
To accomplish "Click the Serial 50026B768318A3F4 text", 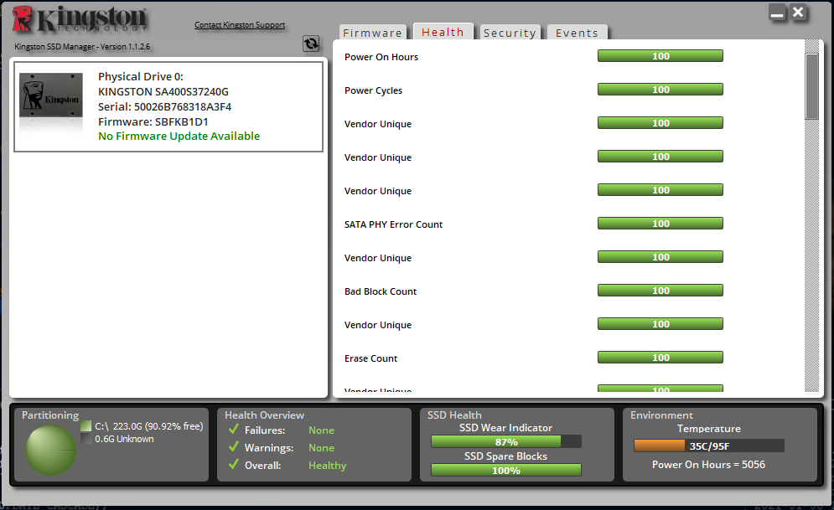I will (165, 107).
